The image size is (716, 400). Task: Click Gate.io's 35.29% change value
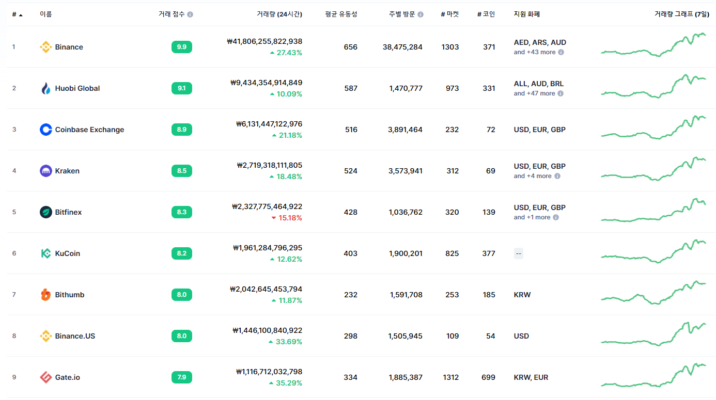[x=286, y=383]
